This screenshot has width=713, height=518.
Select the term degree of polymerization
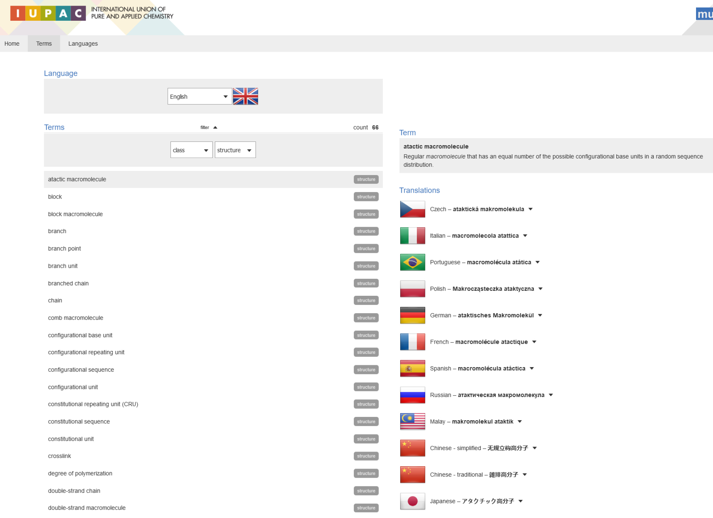point(80,473)
